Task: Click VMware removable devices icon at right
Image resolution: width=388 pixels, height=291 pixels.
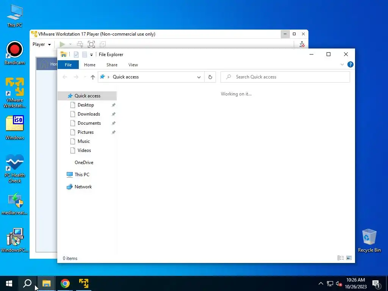Action: [x=302, y=44]
